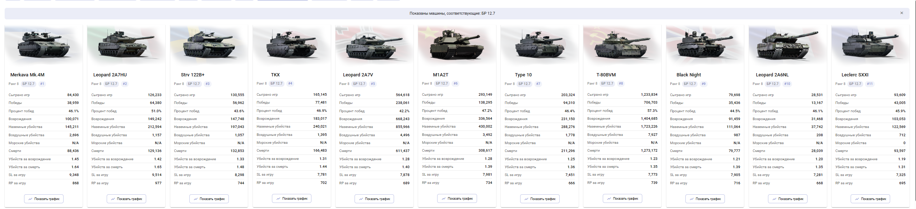The image size is (916, 209).
Task: Show graph for Type 10
Action: [x=540, y=199]
